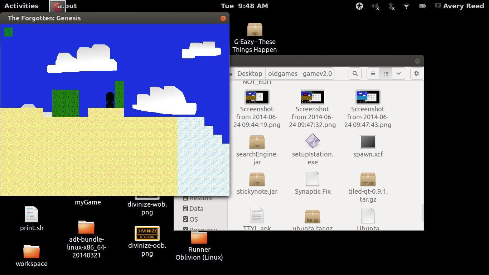Click the battery status icon in top bar
Screen dimensions: 489x275
point(422,6)
